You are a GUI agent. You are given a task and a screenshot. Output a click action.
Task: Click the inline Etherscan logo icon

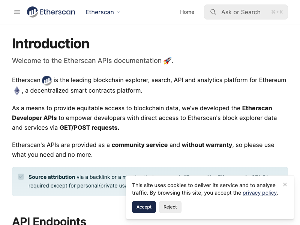47,80
